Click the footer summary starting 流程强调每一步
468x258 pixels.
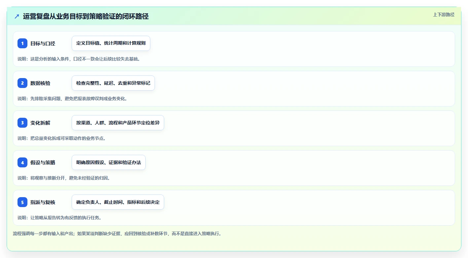(117, 234)
